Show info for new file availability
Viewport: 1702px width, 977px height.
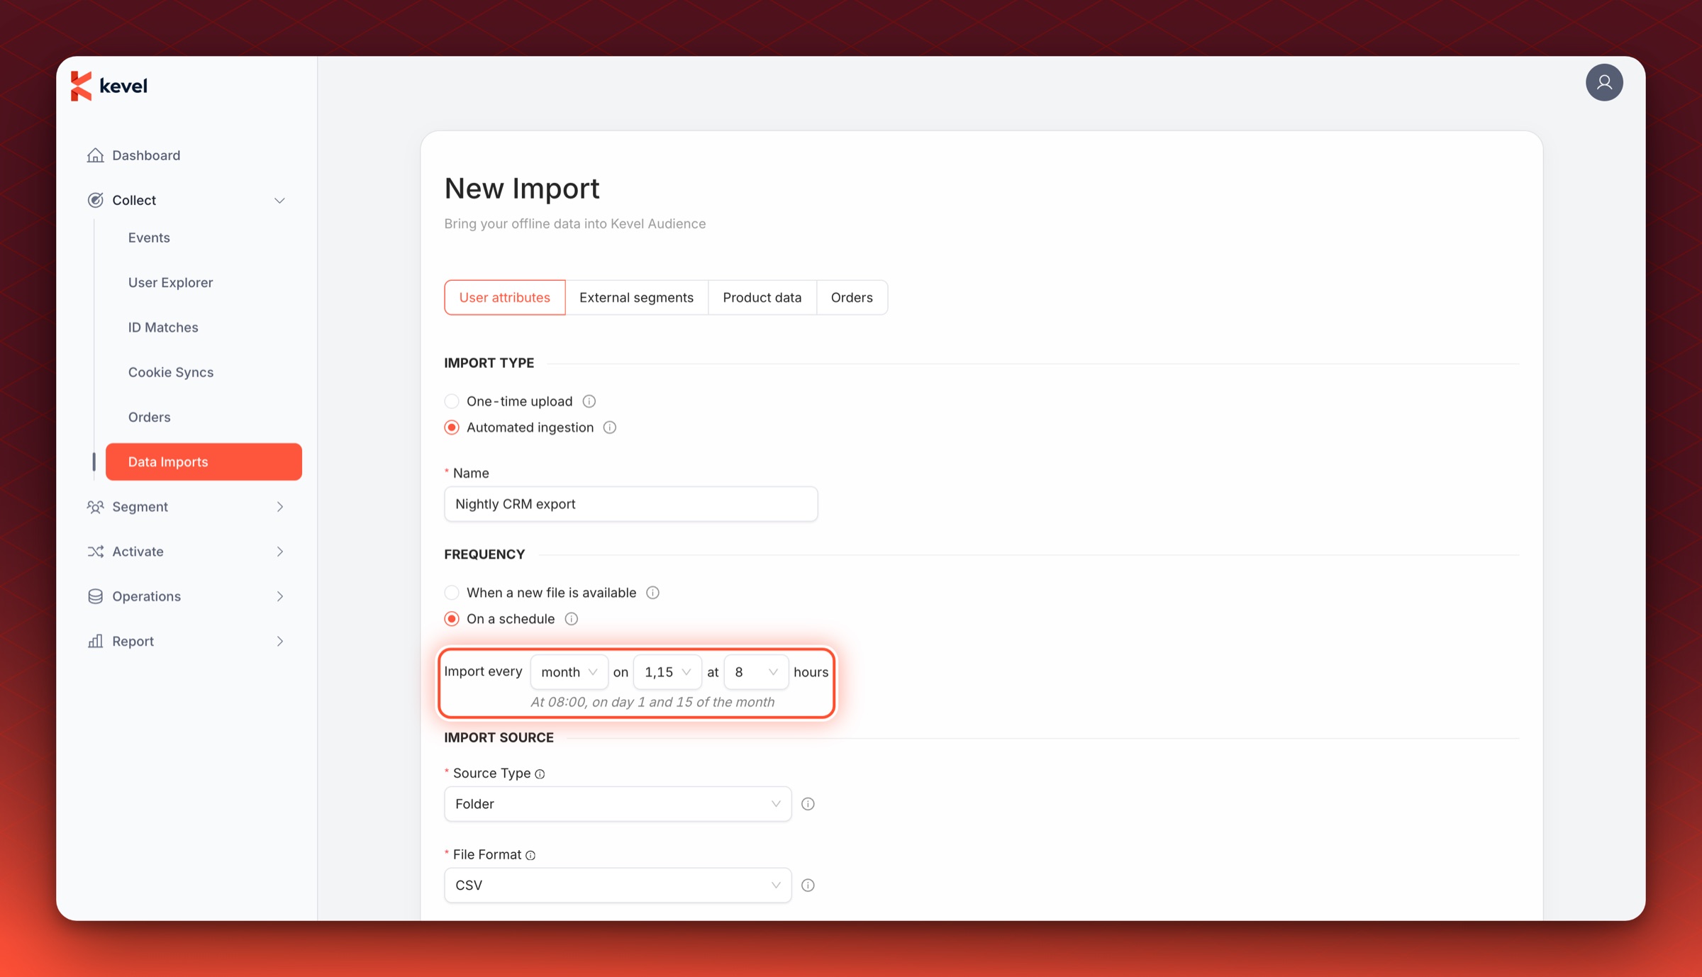click(652, 593)
